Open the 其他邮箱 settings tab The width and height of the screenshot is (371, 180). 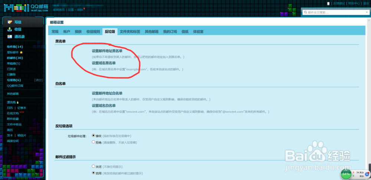[152, 31]
